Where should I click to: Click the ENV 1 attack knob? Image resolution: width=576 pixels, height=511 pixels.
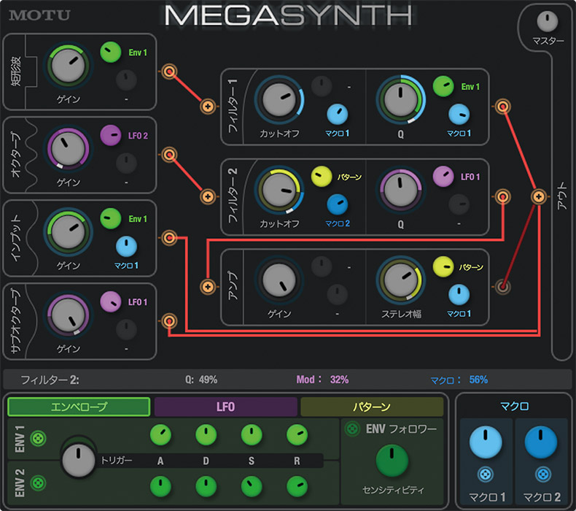[x=160, y=434]
